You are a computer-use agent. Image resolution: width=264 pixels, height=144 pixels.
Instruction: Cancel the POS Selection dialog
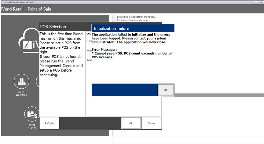click(x=151, y=123)
